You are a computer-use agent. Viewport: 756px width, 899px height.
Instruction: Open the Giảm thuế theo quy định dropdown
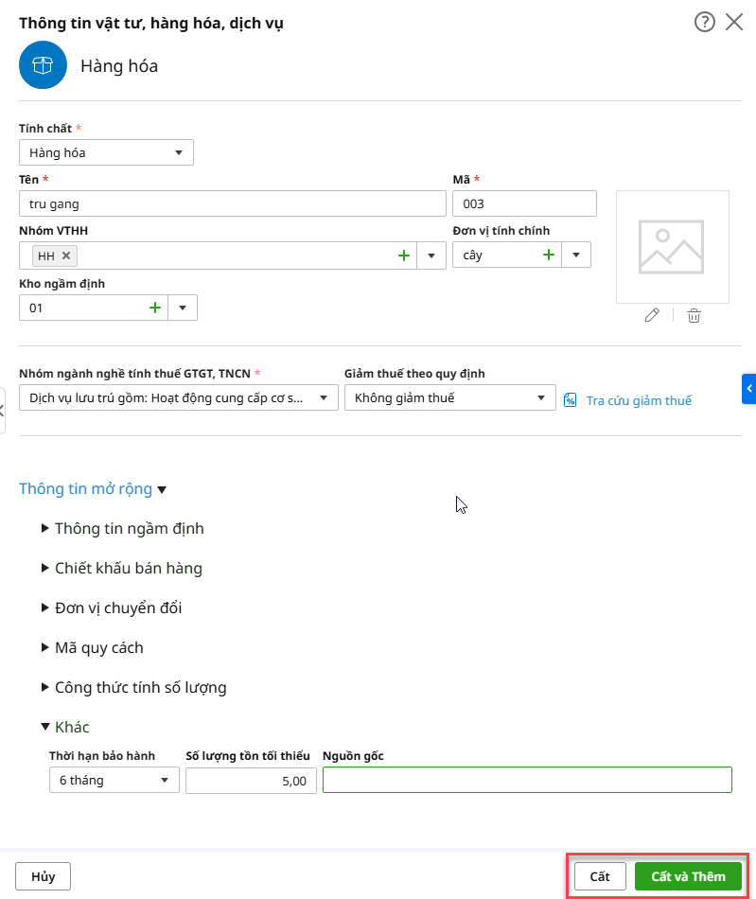click(x=541, y=398)
